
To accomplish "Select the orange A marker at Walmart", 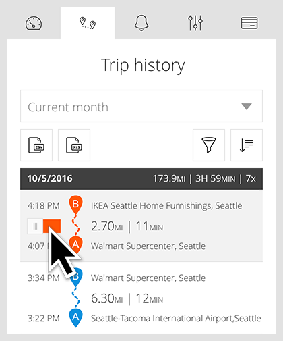I will pos(75,245).
